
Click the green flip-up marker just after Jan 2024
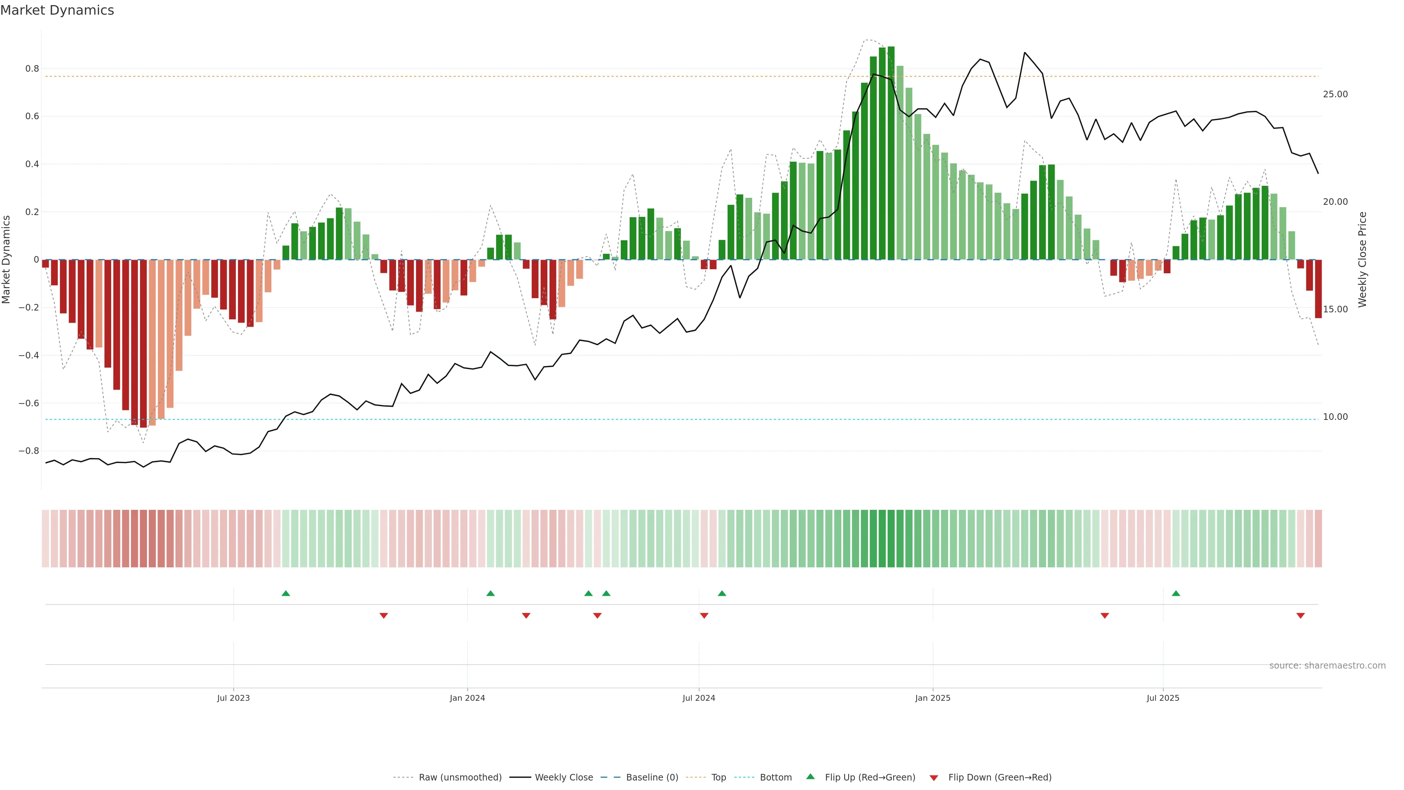tap(491, 593)
